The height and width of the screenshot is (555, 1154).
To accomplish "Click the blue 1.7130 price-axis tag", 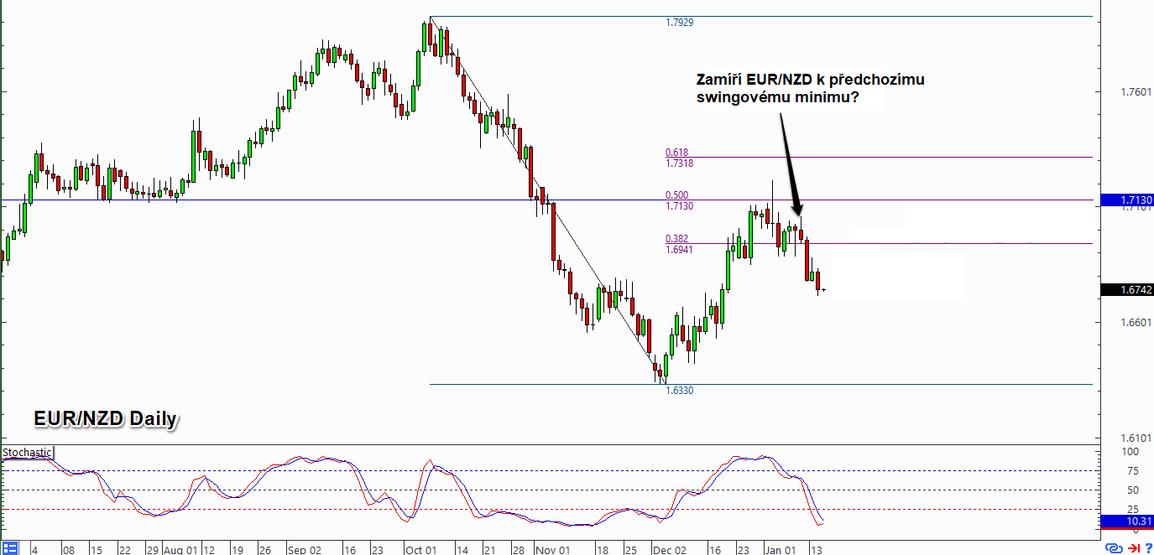I will (x=1127, y=200).
